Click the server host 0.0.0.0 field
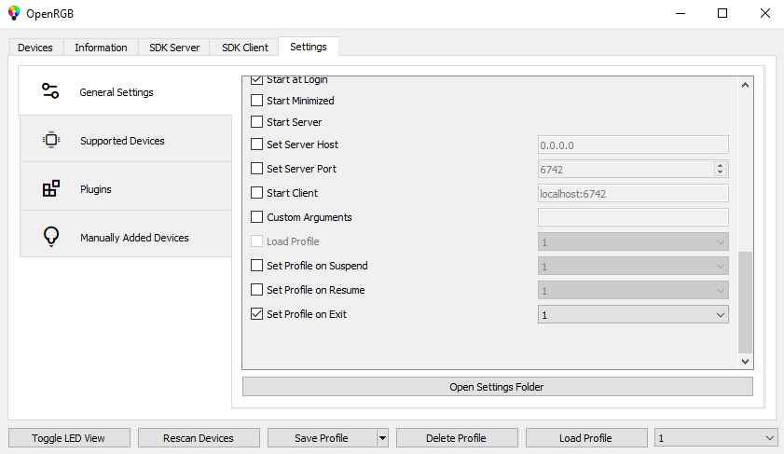The image size is (784, 454). pyautogui.click(x=633, y=145)
